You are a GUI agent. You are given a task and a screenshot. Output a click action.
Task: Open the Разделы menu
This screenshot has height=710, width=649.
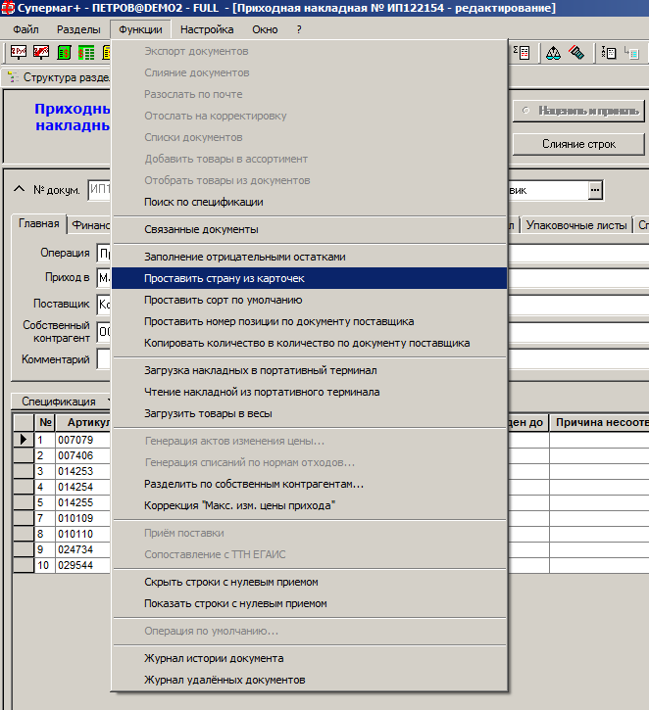78,29
